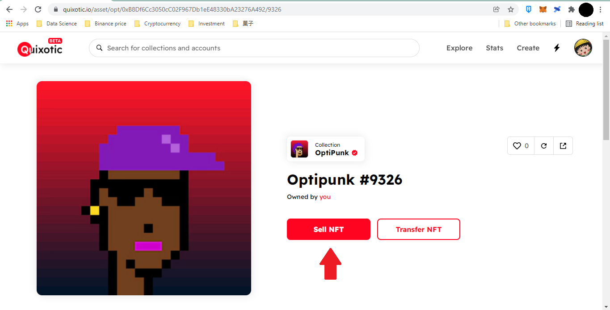Screen dimensions: 610x310
Task: Open the Bitwarden extension
Action: pyautogui.click(x=529, y=9)
